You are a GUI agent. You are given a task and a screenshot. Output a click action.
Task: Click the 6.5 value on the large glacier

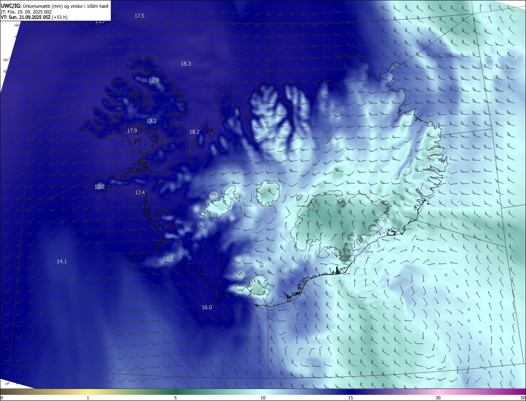[x=313, y=207]
